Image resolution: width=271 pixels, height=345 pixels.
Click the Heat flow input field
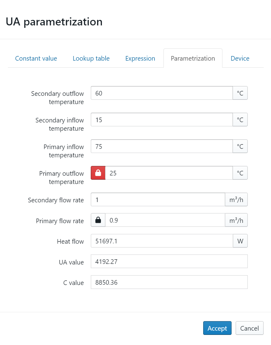click(162, 241)
